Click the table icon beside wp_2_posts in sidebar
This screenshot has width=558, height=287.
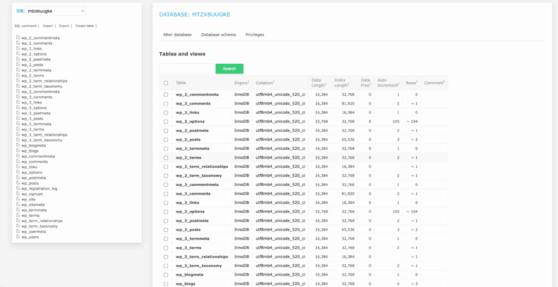pyautogui.click(x=18, y=64)
